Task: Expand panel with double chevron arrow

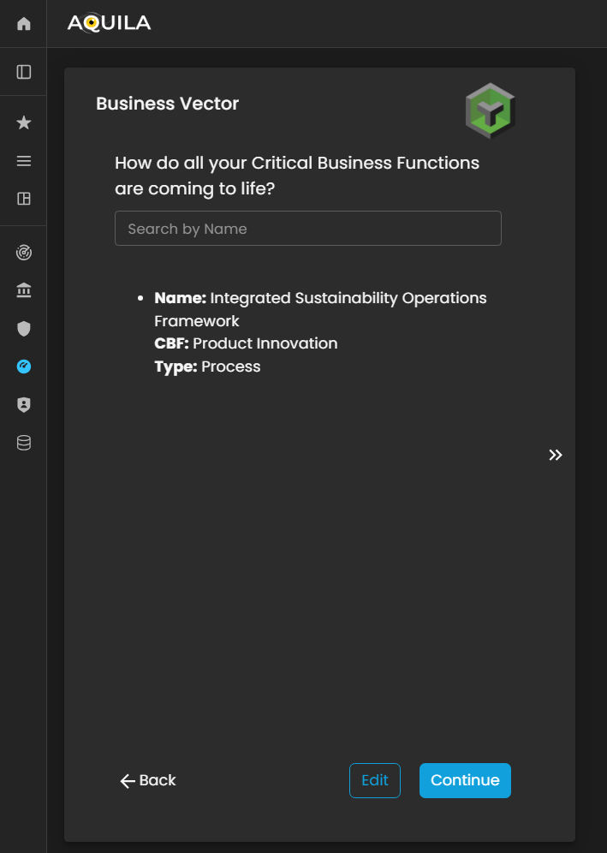Action: [x=556, y=455]
